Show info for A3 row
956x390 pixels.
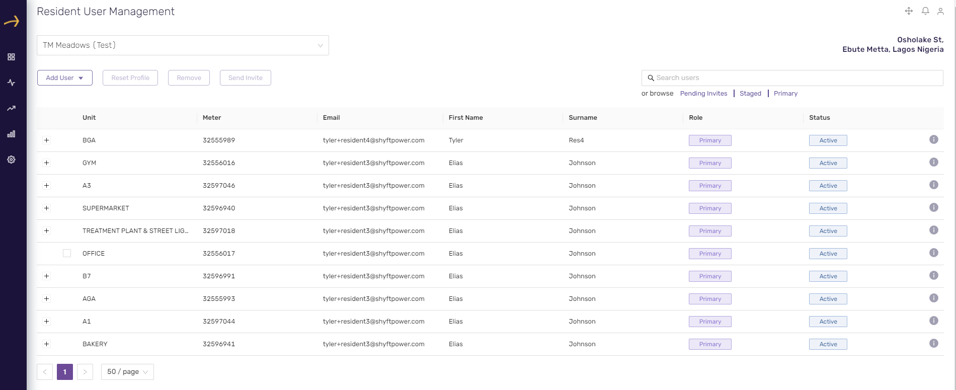click(934, 185)
